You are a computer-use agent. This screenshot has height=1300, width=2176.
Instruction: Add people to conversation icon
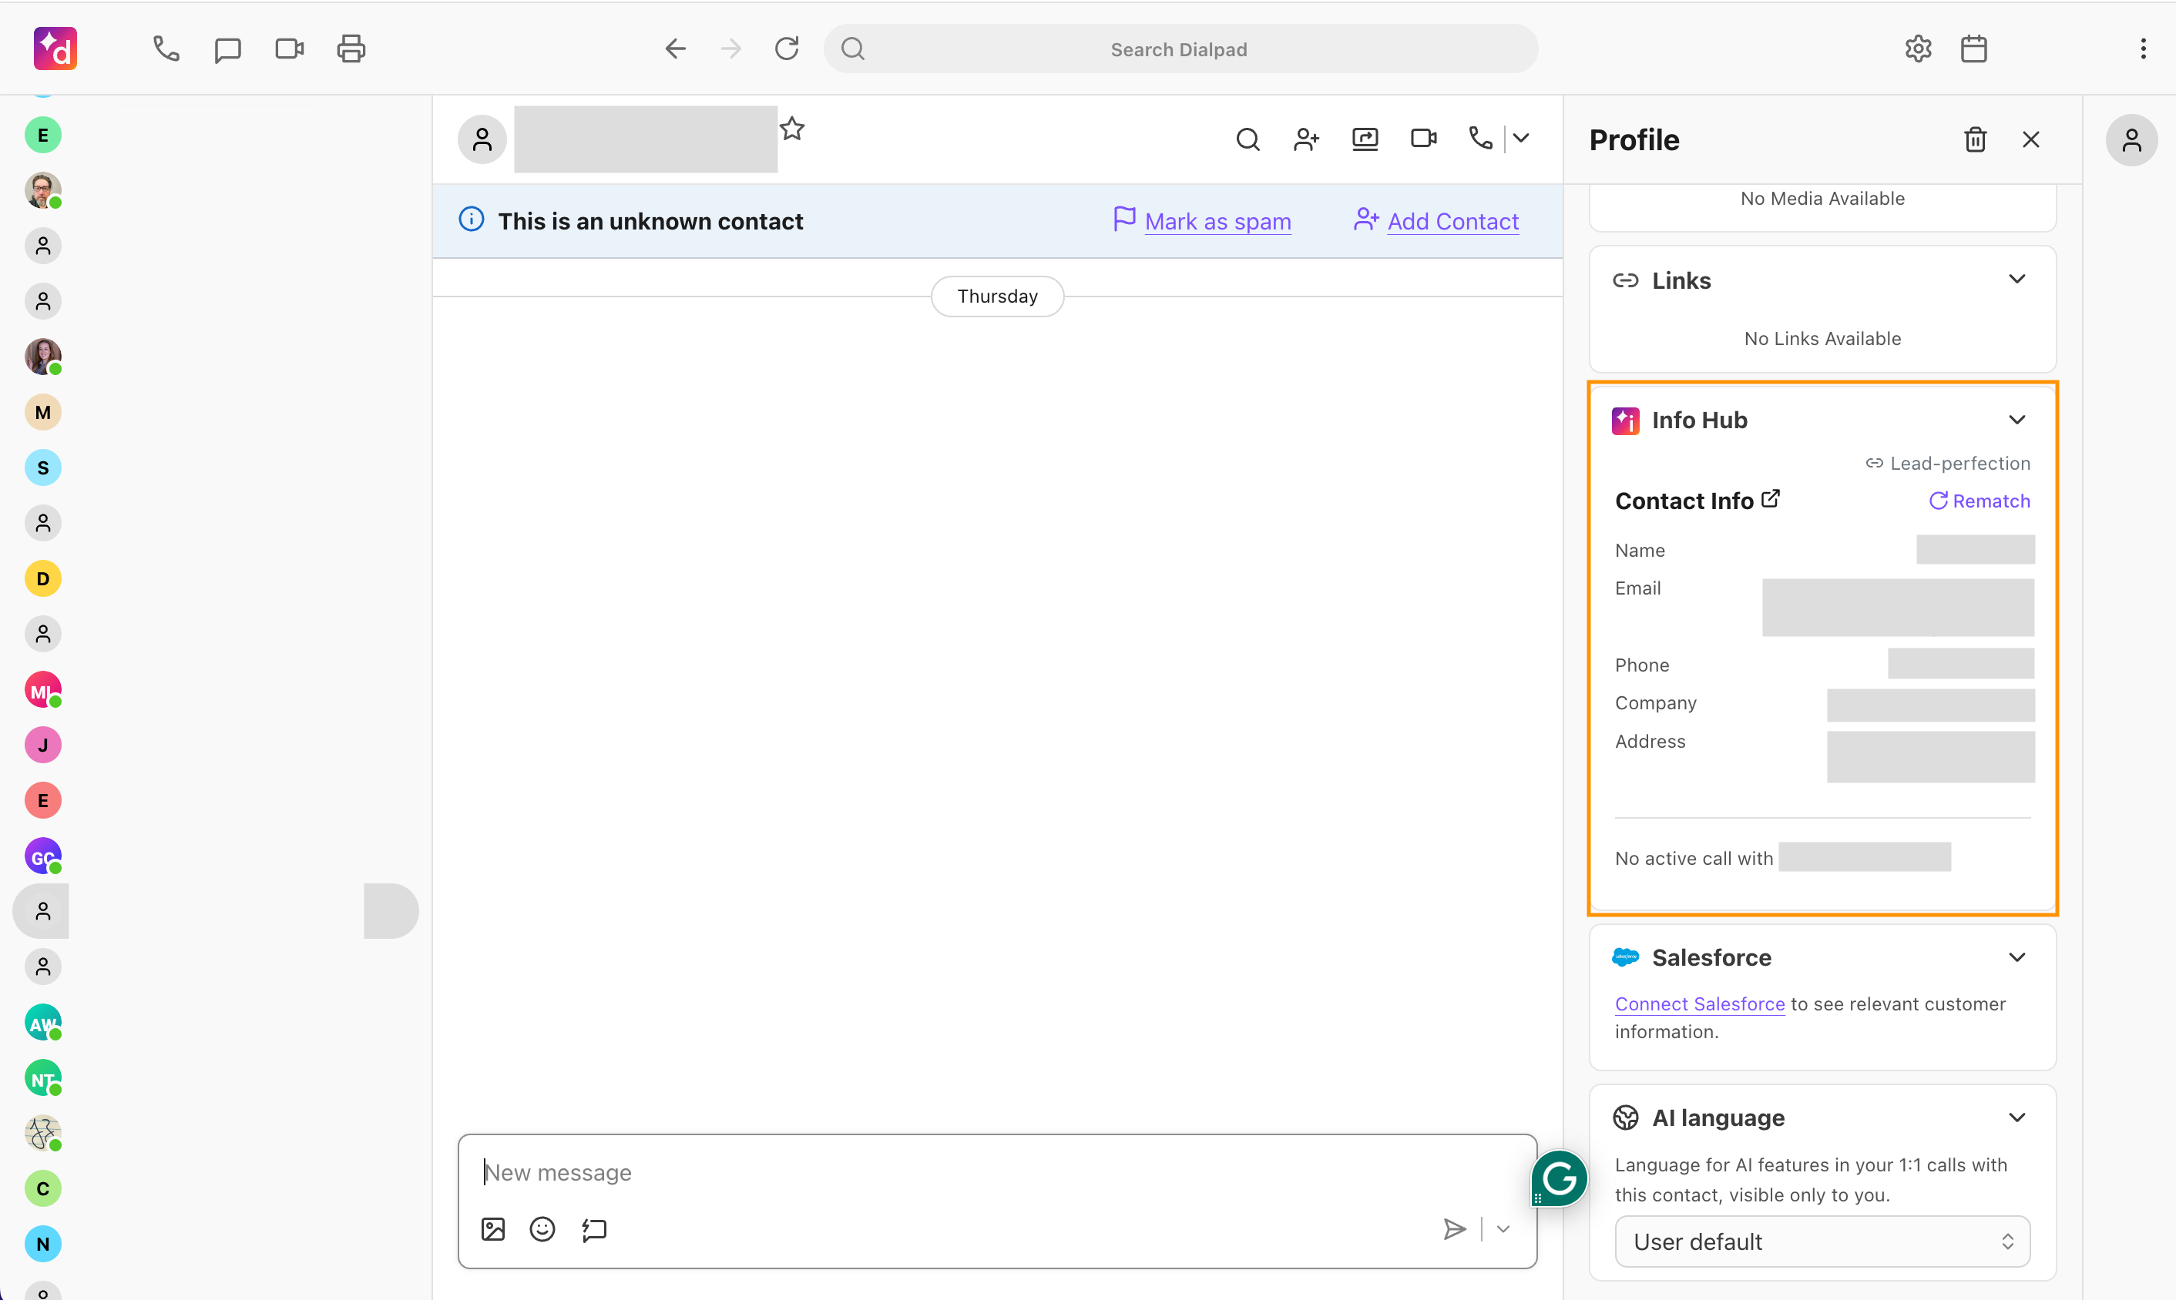click(1307, 139)
